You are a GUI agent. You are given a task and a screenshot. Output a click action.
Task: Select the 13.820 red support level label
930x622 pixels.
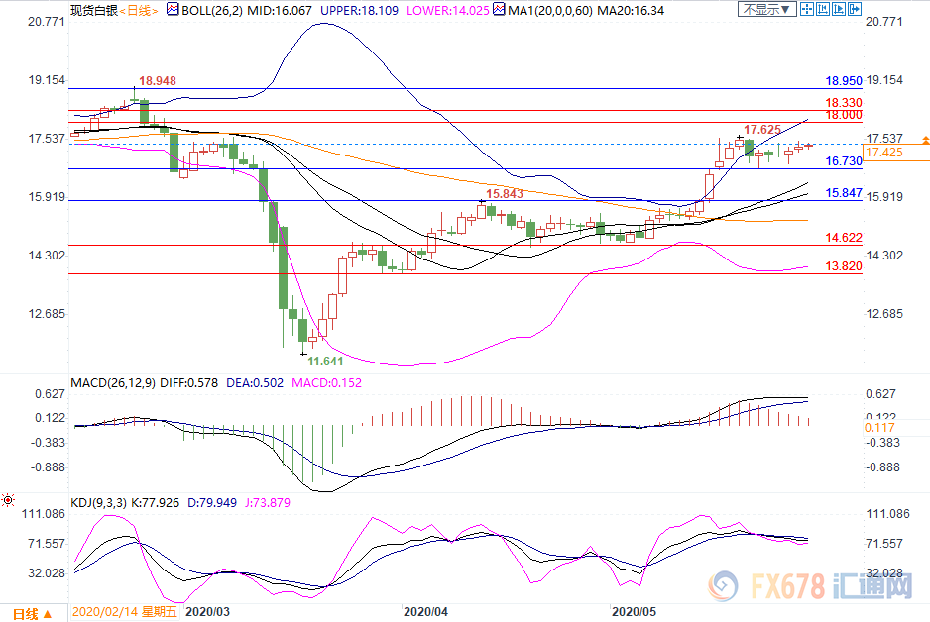(x=844, y=266)
